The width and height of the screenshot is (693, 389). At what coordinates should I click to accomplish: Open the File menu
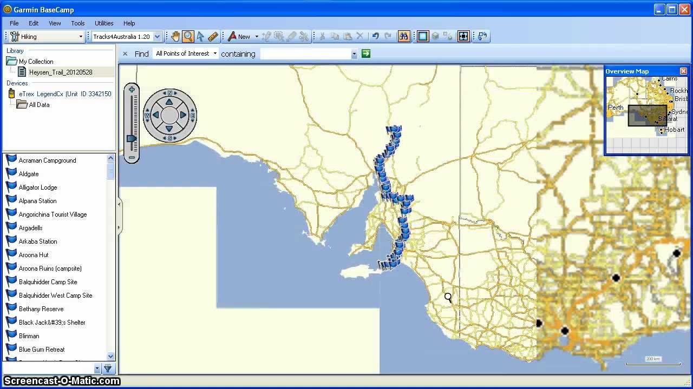tap(14, 23)
